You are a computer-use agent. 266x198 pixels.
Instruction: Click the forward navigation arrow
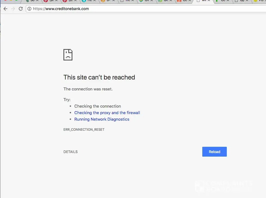point(13,9)
